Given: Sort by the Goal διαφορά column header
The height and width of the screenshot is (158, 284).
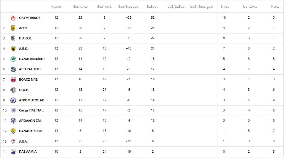Looking at the screenshot, I should (x=128, y=7).
